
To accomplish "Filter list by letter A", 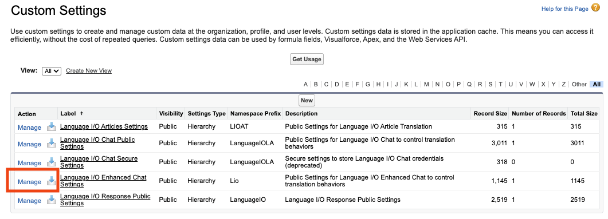I will pyautogui.click(x=305, y=85).
